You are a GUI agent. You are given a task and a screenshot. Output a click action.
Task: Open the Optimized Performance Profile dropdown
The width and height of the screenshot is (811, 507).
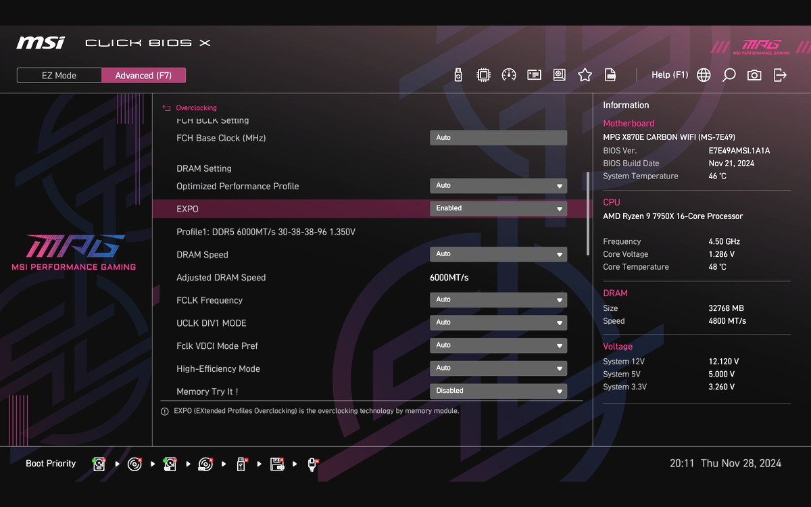coord(499,185)
